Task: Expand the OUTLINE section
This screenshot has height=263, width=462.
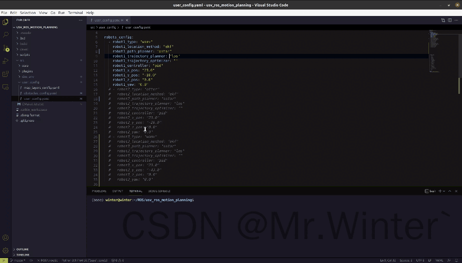Action: pyautogui.click(x=49, y=249)
